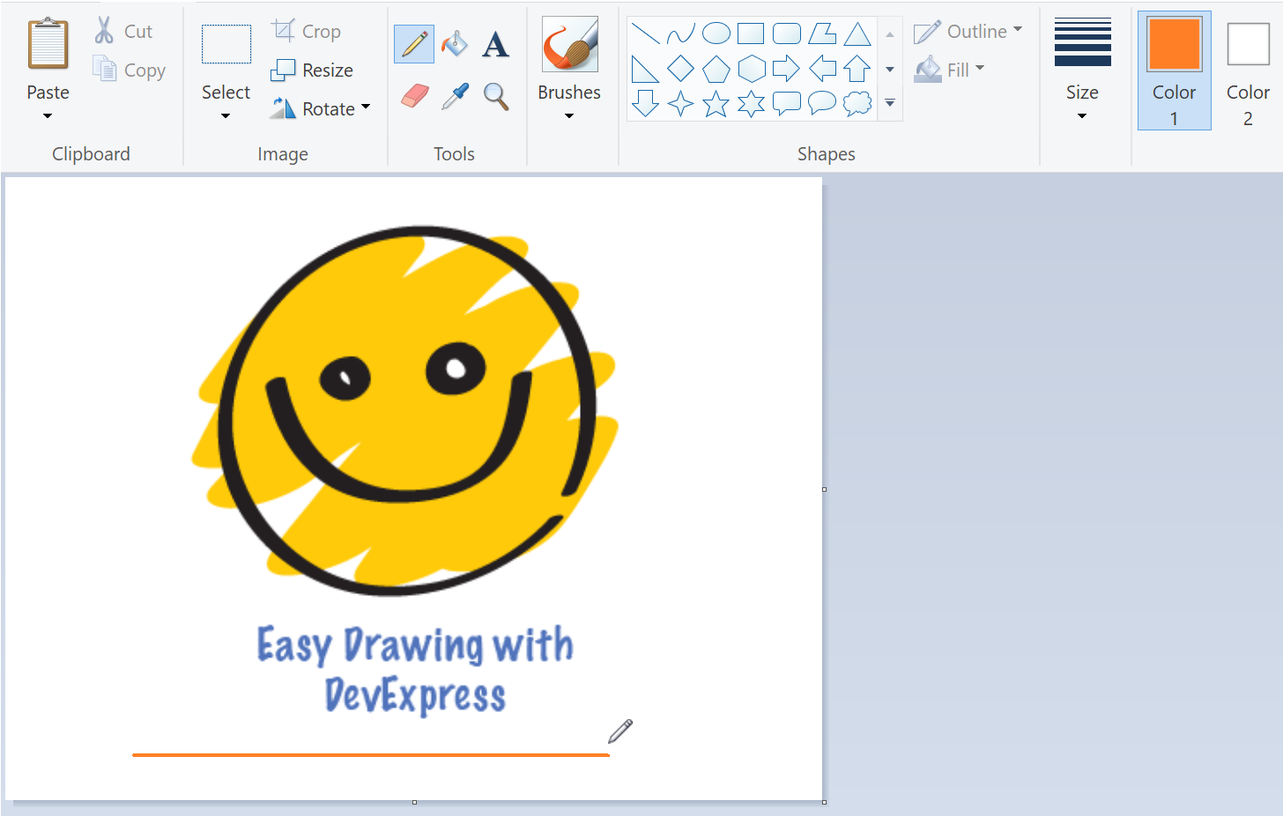Open the Outline dropdown

click(968, 30)
